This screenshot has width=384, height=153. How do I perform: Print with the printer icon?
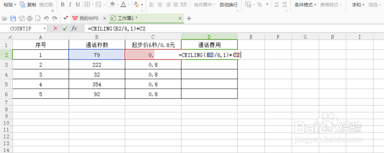coord(30,18)
